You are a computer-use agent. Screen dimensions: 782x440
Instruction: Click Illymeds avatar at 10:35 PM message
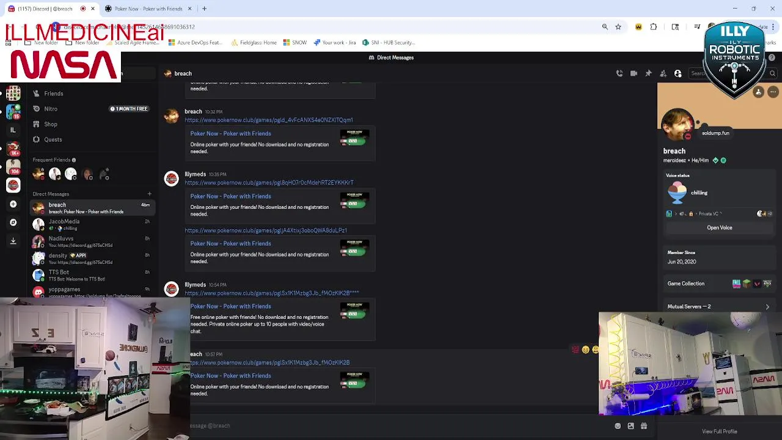[172, 178]
